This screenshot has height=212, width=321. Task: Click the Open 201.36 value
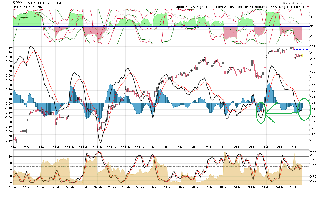pos(185,7)
